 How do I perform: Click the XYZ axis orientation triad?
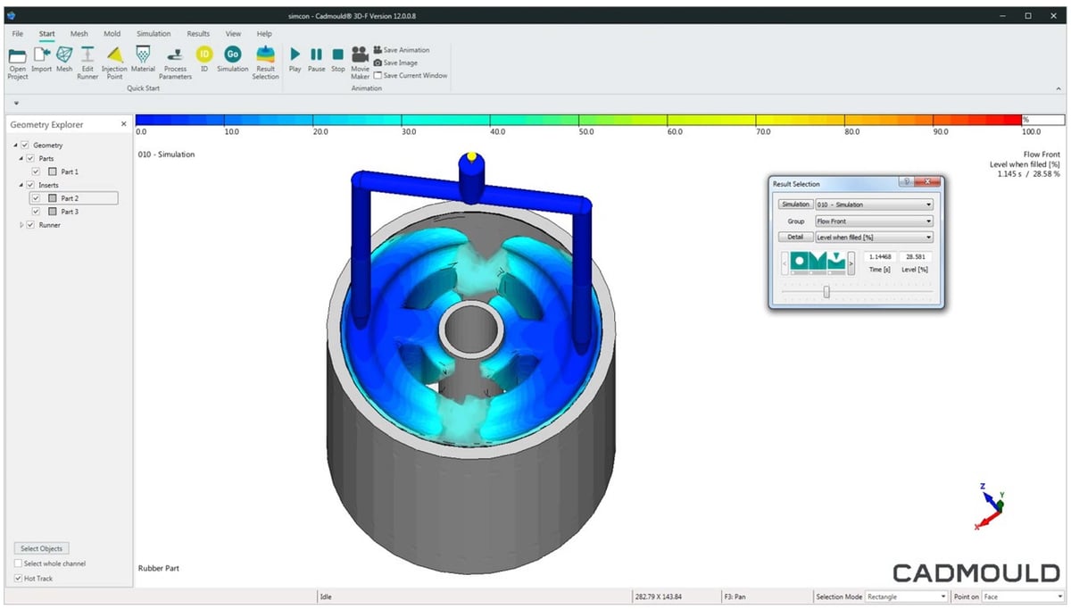990,506
